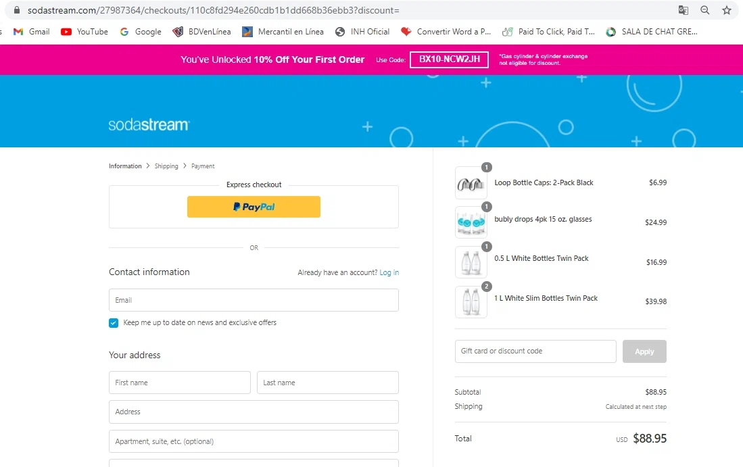Open the translate page icon
The width and height of the screenshot is (743, 467).
point(684,10)
